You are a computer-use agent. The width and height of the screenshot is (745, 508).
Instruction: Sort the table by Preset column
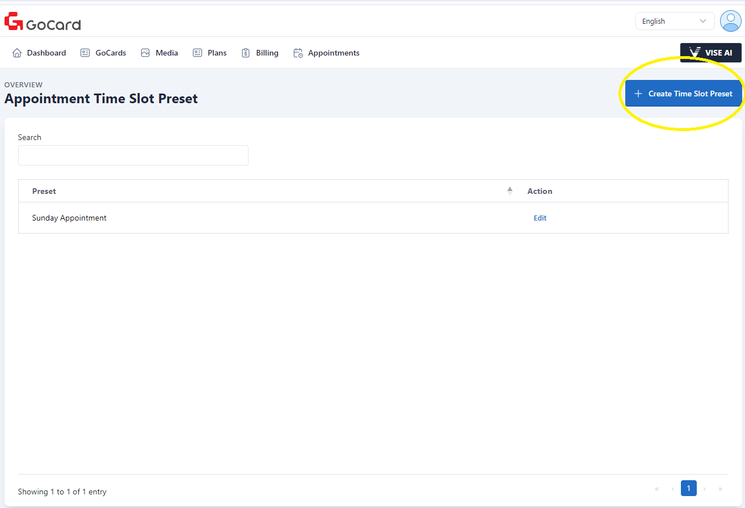(x=510, y=191)
